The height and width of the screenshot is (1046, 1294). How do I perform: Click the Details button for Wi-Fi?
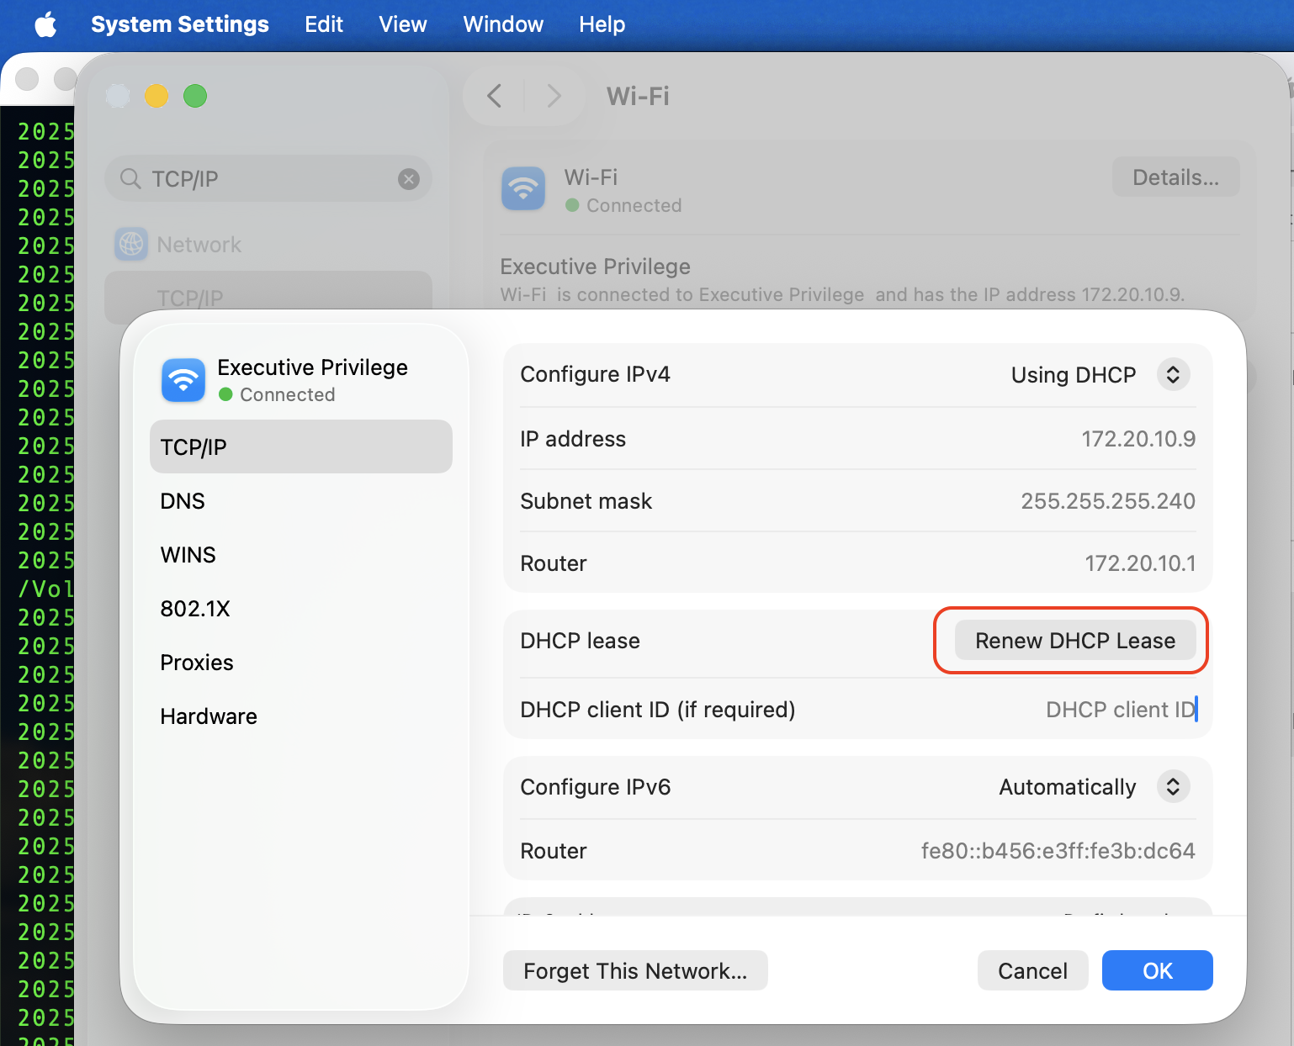point(1175,177)
